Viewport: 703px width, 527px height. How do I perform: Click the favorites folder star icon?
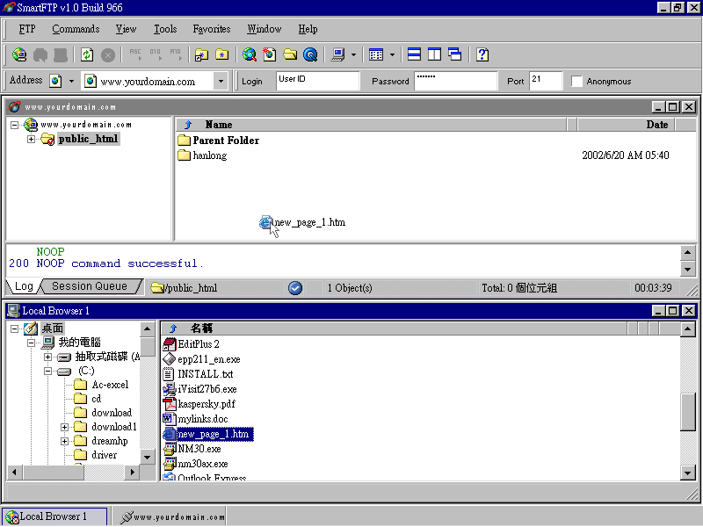tap(222, 54)
